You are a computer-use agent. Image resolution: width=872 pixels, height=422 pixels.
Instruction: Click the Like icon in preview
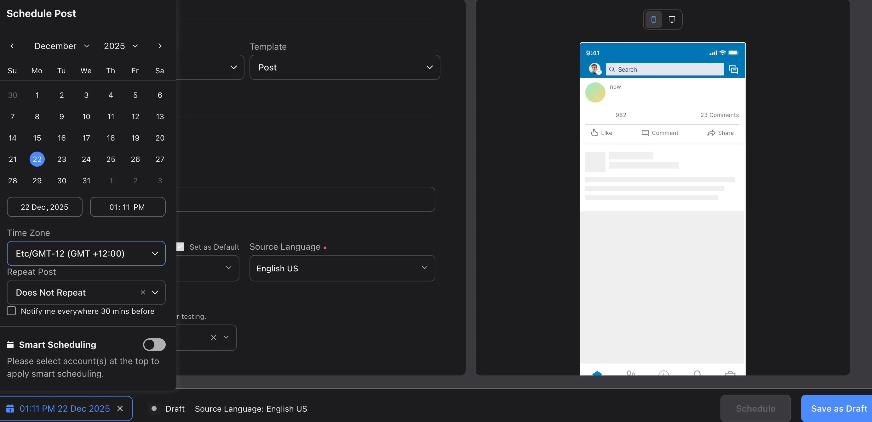pos(594,133)
